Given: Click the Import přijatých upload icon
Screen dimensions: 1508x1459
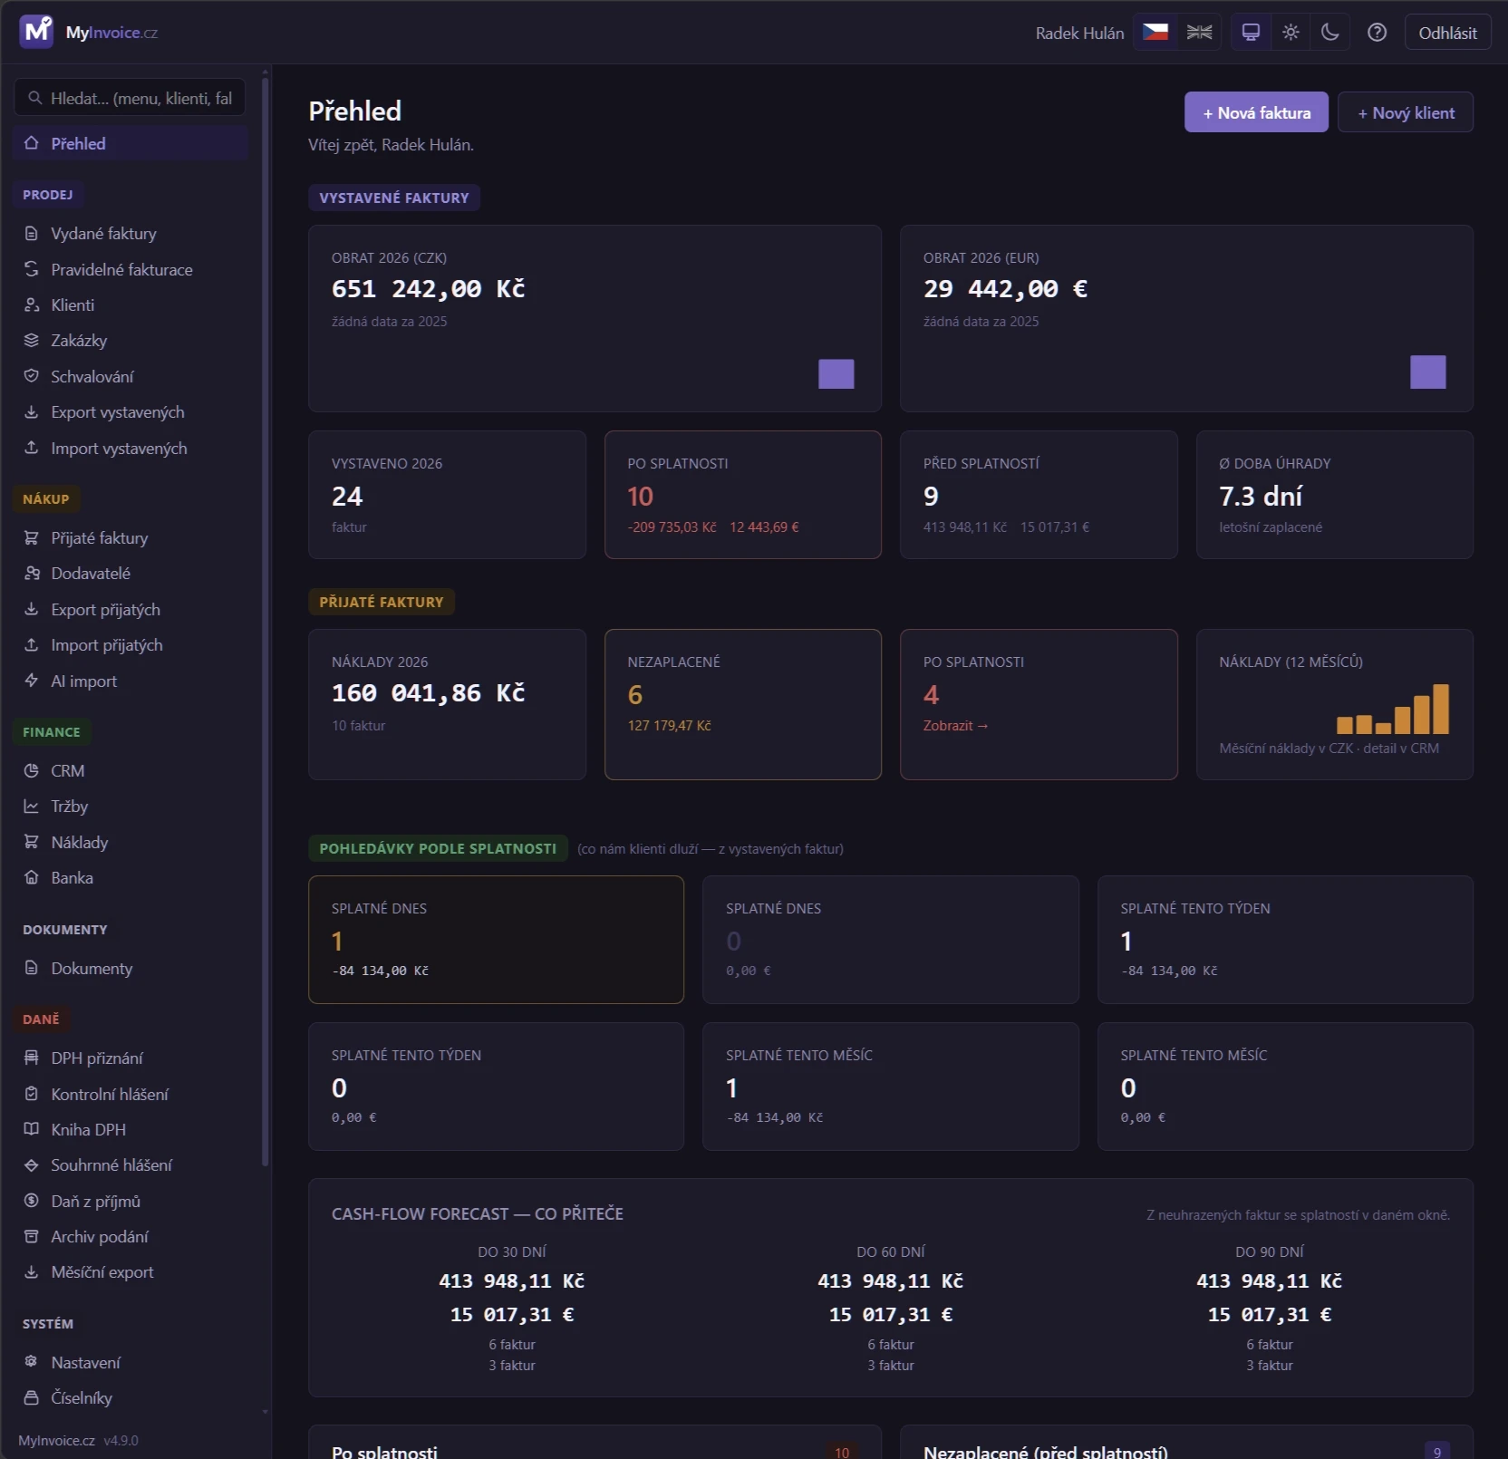Looking at the screenshot, I should pyautogui.click(x=32, y=645).
